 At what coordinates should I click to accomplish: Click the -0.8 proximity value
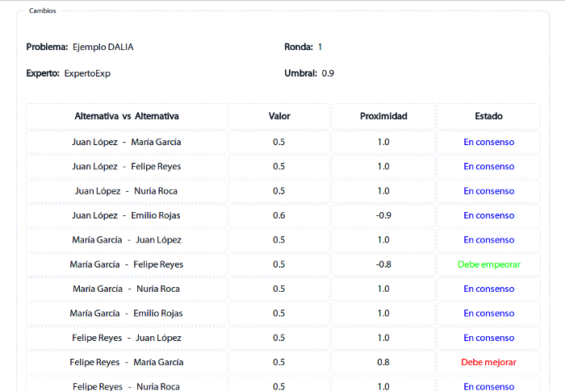coord(383,264)
